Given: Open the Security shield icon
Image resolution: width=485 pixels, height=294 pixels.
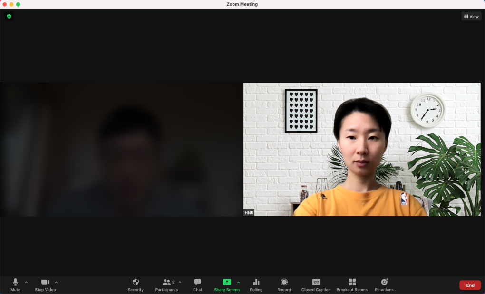Looking at the screenshot, I should [136, 282].
